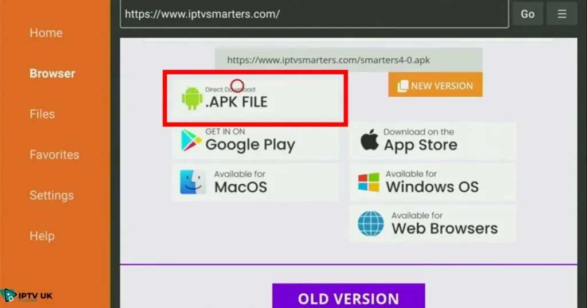
Task: Select Browser in the sidebar
Action: pyautogui.click(x=52, y=73)
